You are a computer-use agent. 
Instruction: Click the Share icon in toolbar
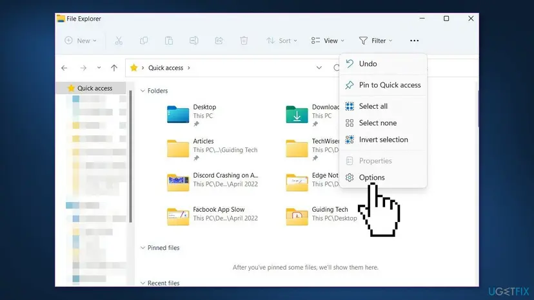pos(219,41)
